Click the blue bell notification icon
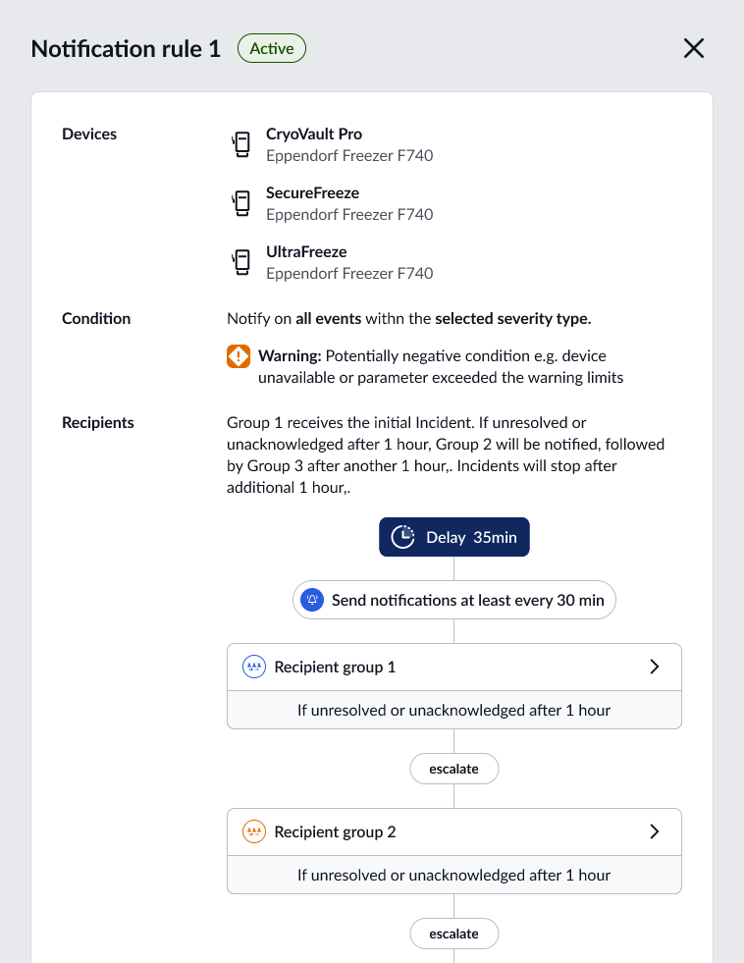This screenshot has width=744, height=963. [x=312, y=600]
